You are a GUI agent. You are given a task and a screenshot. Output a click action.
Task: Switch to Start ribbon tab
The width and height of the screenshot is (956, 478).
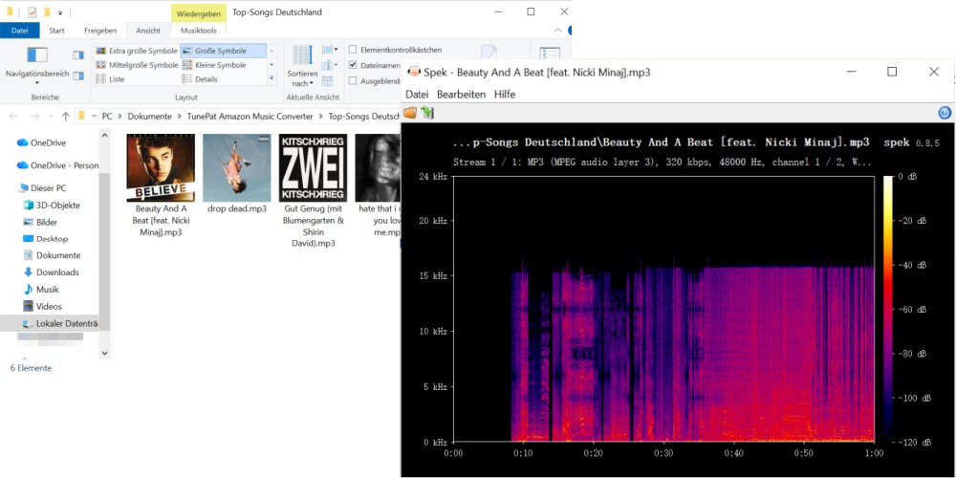click(x=56, y=31)
